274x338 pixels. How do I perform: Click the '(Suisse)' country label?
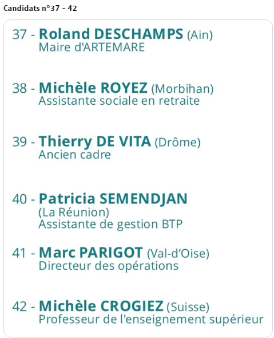188,306
